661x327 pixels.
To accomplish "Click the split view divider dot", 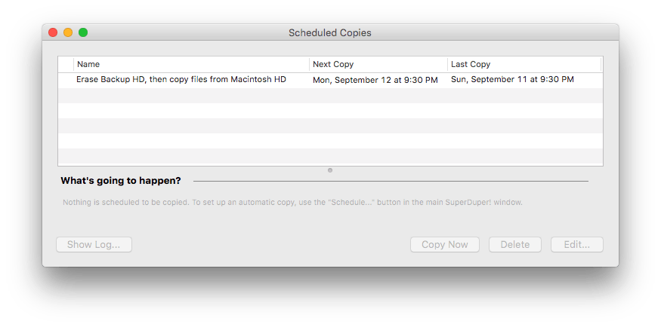I will (330, 170).
